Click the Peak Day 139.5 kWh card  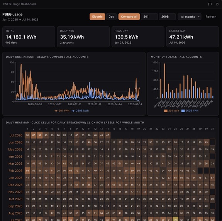pos(138,37)
